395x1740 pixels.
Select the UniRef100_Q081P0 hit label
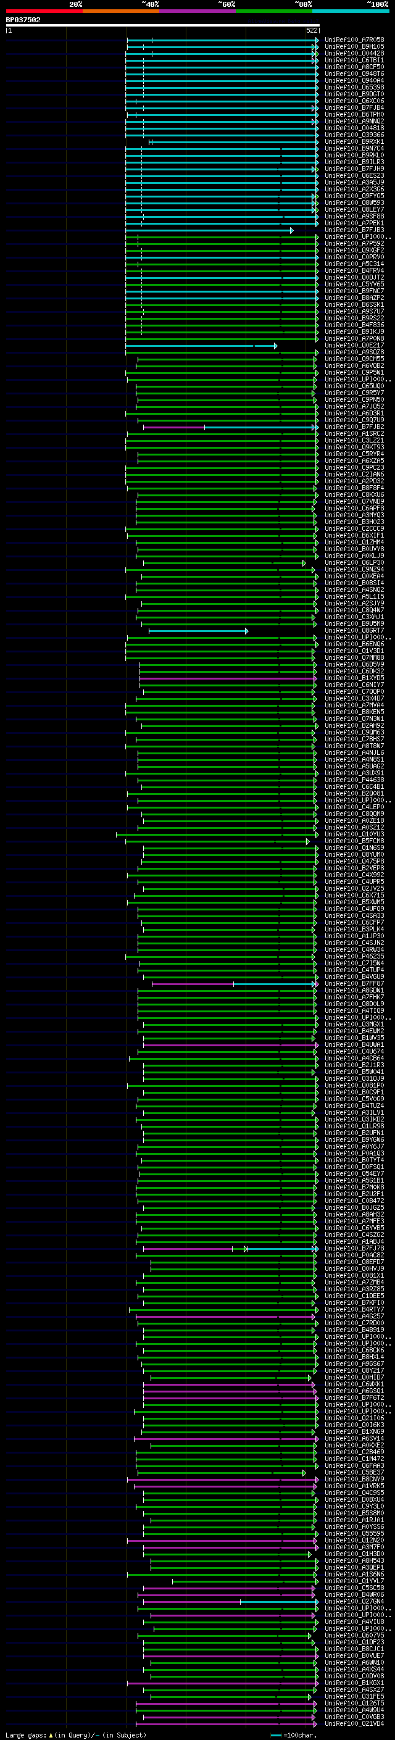[354, 1086]
